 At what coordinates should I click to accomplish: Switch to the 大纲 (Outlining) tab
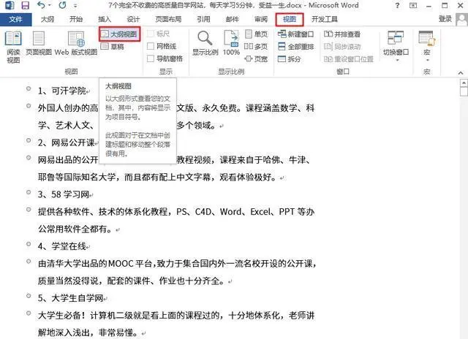(x=47, y=20)
